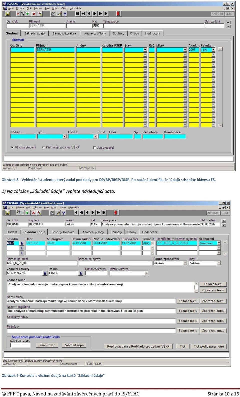Switch to Základní údaje tab in upper window
The height and width of the screenshot is (397, 240).
click(34, 33)
